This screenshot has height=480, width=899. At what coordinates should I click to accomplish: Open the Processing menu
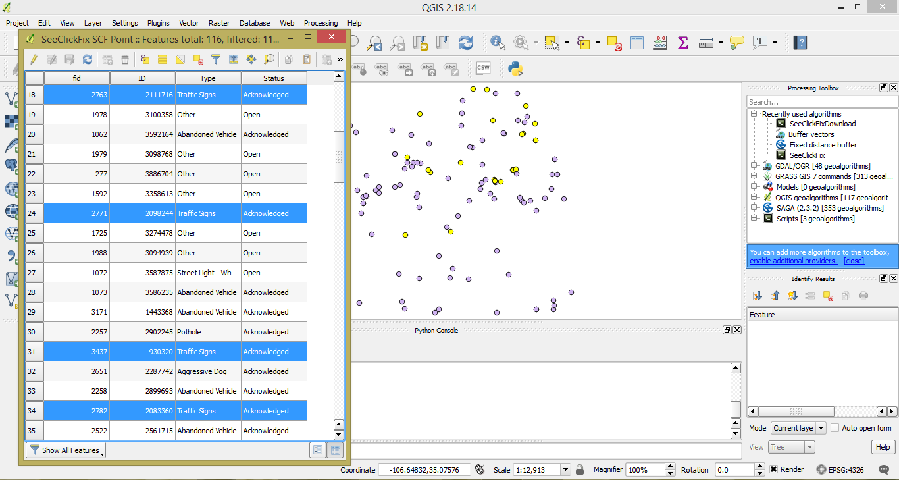click(321, 23)
